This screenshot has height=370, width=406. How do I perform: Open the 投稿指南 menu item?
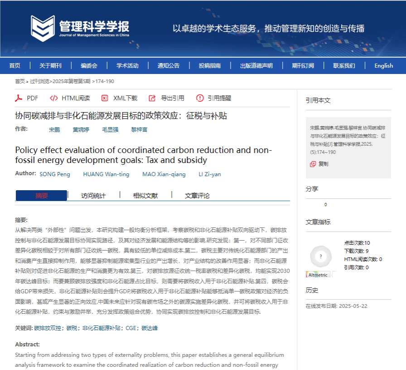tap(210, 65)
